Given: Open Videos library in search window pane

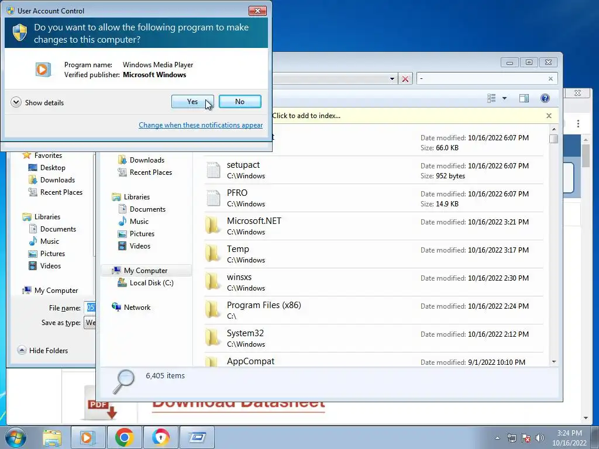Looking at the screenshot, I should [x=135, y=246].
